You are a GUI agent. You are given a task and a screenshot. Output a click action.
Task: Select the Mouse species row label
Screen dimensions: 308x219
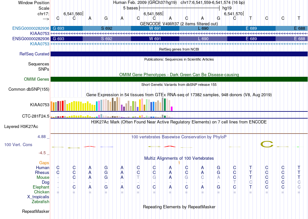tap(43, 178)
